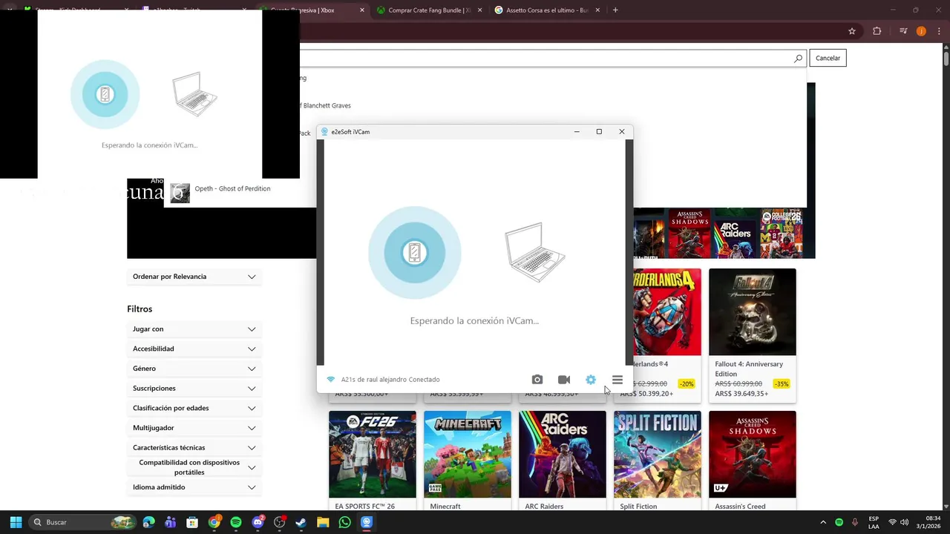Expand the Idioma admitido filter

[194, 487]
